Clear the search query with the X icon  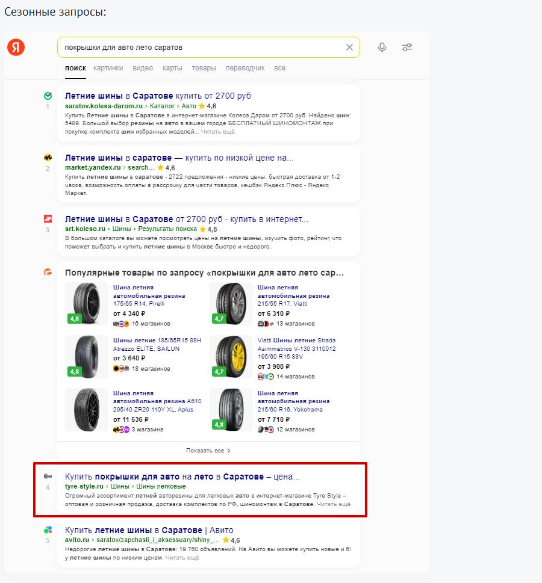click(349, 47)
